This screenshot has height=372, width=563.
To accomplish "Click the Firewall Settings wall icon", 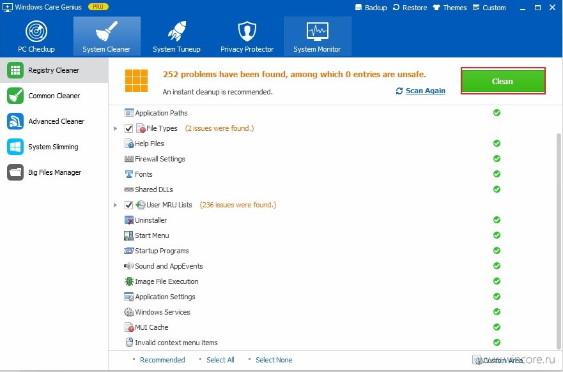I will [x=129, y=159].
